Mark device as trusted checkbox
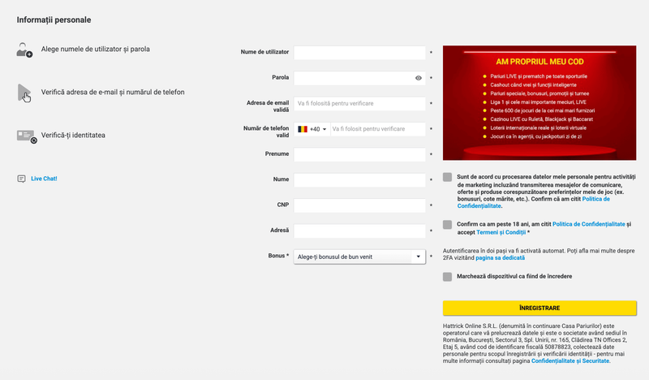649x380 pixels. click(x=448, y=277)
